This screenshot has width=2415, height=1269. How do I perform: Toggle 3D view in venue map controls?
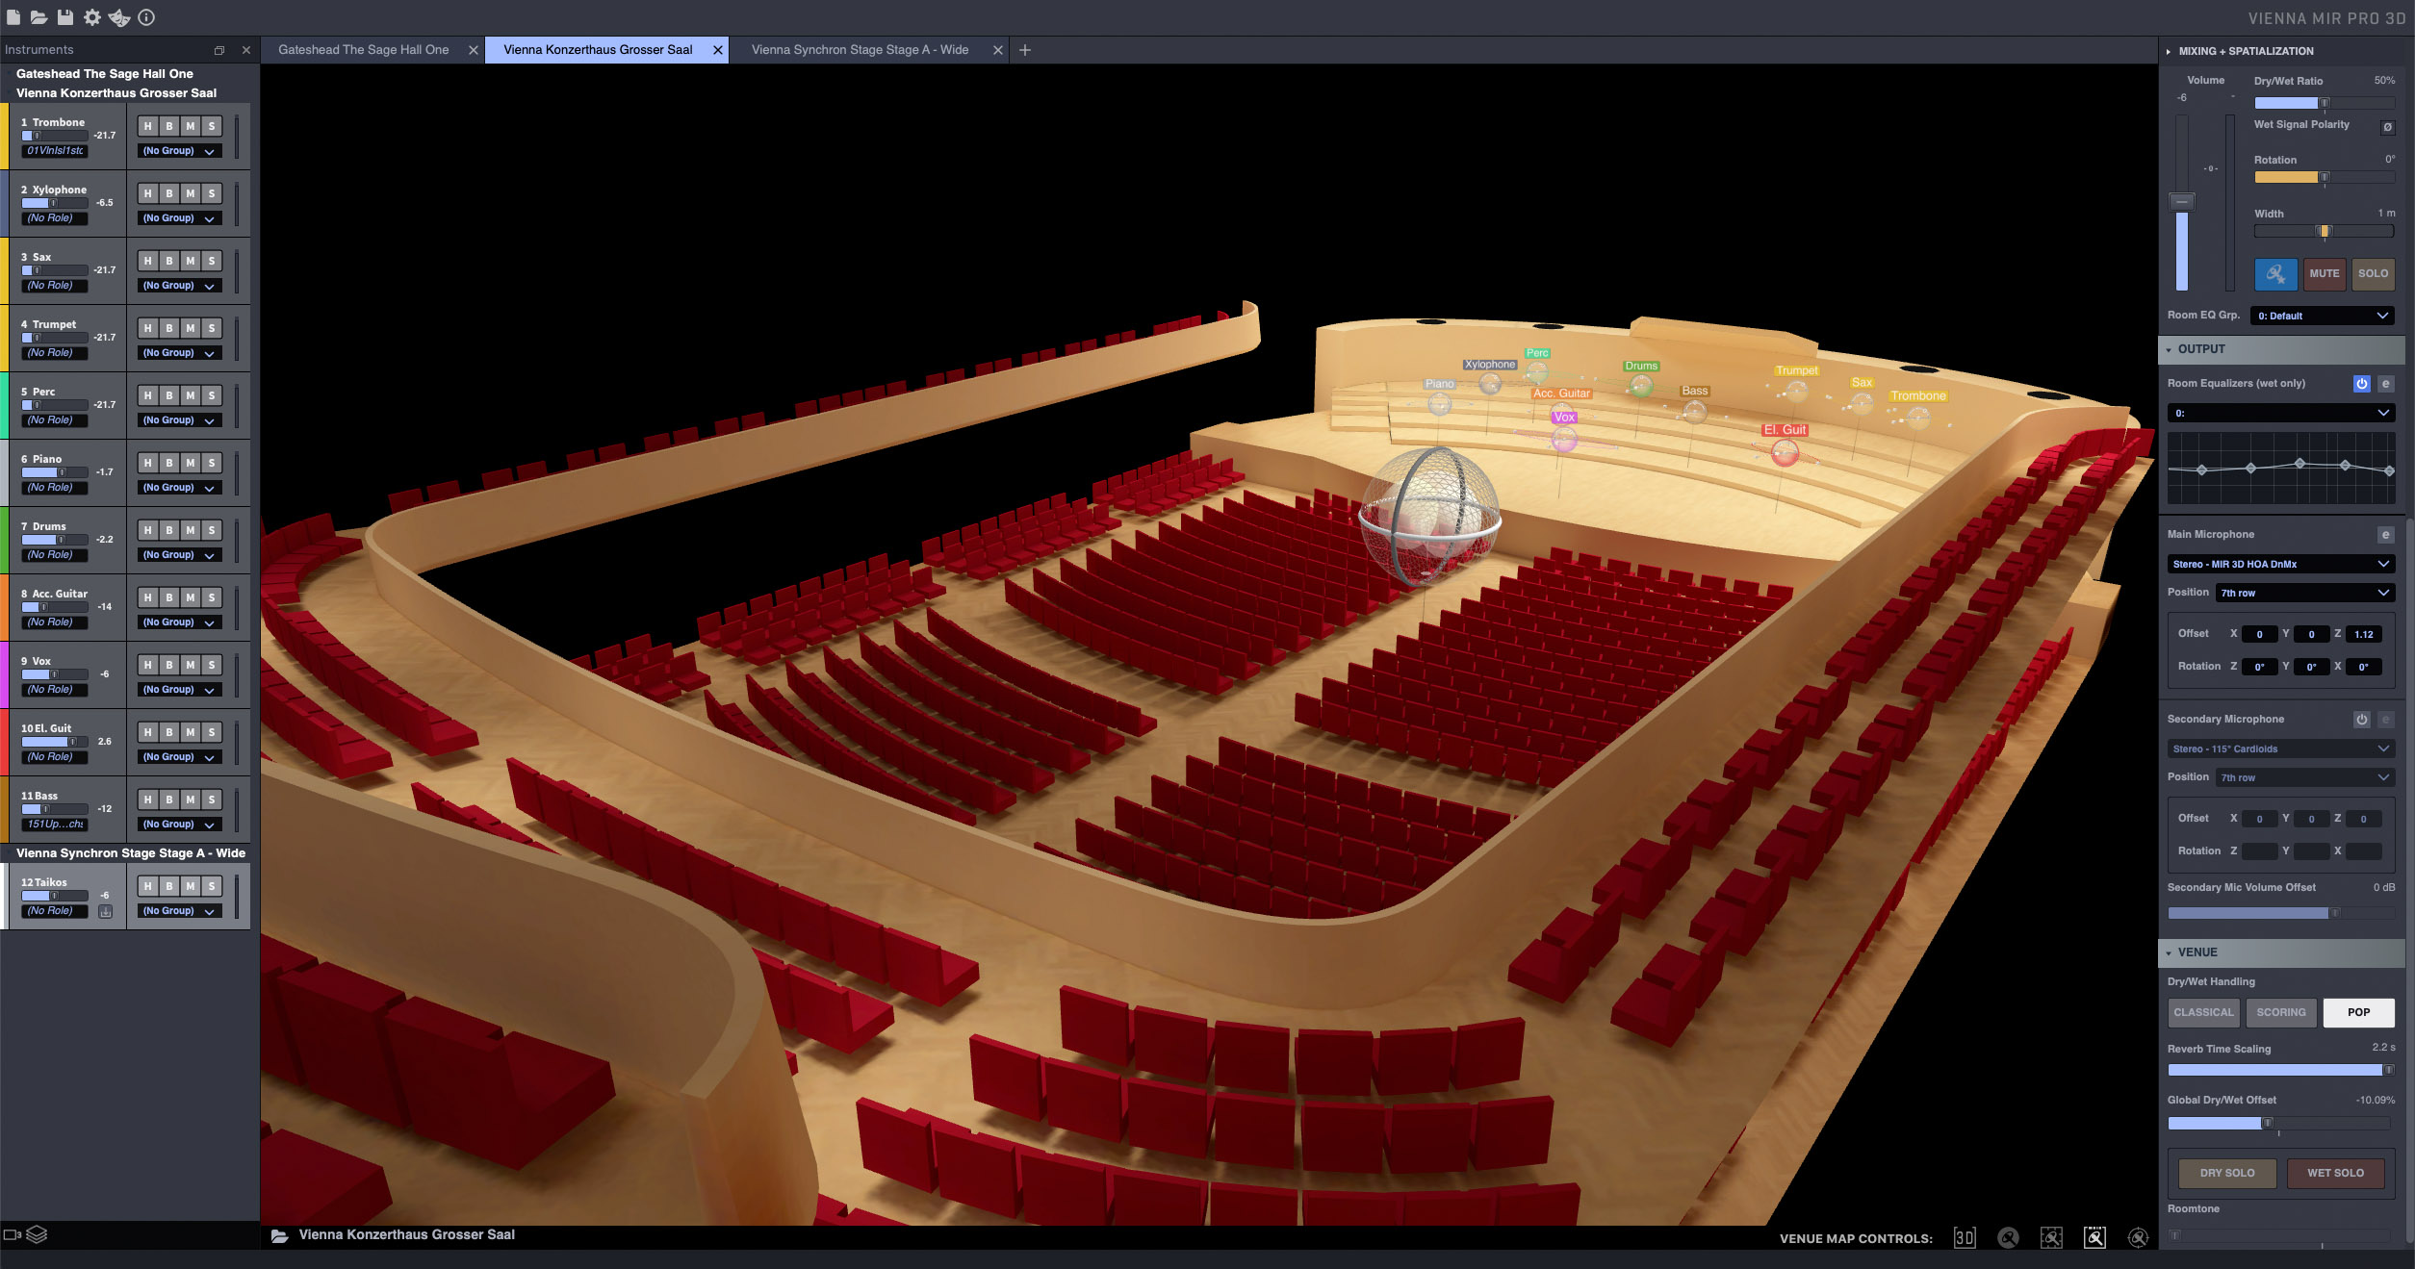(1965, 1237)
